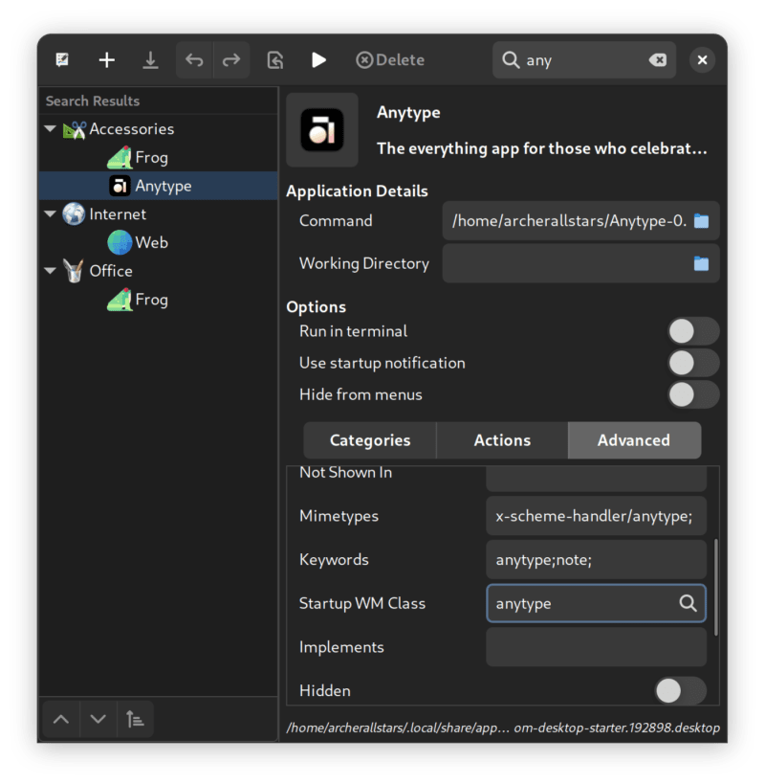This screenshot has width=765, height=784.
Task: Move the selected item down
Action: (x=98, y=719)
